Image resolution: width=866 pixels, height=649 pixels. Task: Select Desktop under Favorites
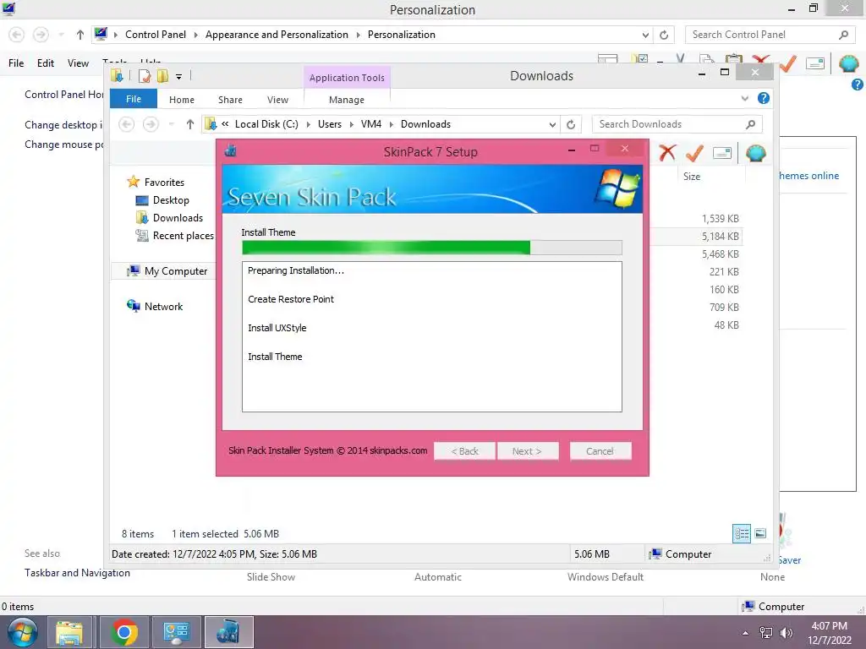pyautogui.click(x=171, y=200)
